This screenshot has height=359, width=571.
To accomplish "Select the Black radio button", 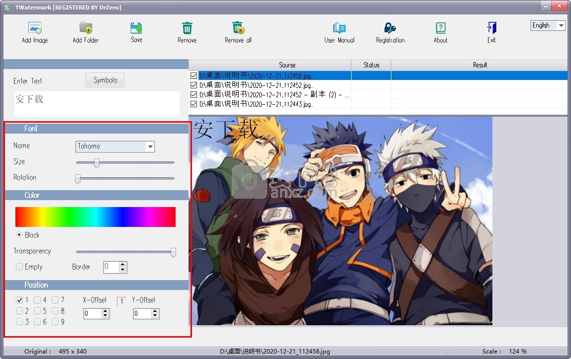I will click(19, 235).
